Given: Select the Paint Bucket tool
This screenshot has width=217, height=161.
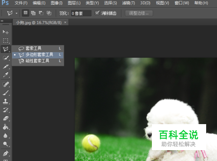Looking at the screenshot, I should coord(6,127).
